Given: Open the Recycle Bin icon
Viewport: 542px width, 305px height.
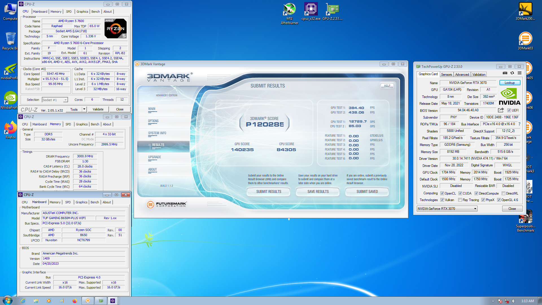Looking at the screenshot, I should (x=10, y=41).
